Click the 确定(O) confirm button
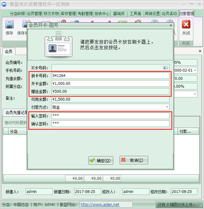This screenshot has height=209, width=204. (100, 160)
